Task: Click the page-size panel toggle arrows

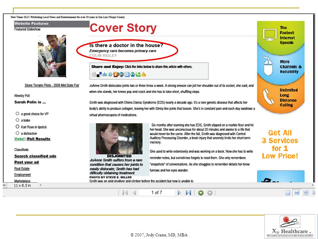Action: (4, 185)
